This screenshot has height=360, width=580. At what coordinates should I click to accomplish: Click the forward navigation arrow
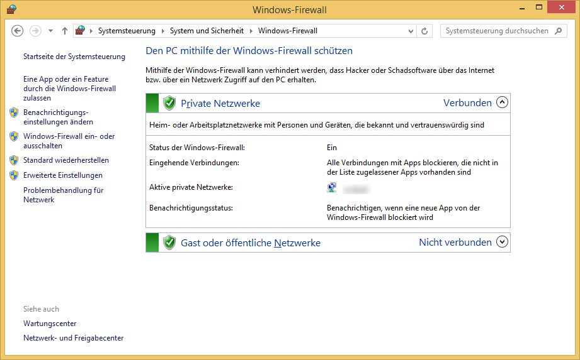(x=35, y=31)
